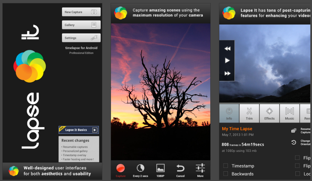Click the compass-star icon above Effects
This screenshot has height=181, width=312.
[269, 111]
